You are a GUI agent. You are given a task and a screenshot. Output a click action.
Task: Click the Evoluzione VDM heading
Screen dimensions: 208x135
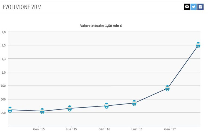(22, 7)
